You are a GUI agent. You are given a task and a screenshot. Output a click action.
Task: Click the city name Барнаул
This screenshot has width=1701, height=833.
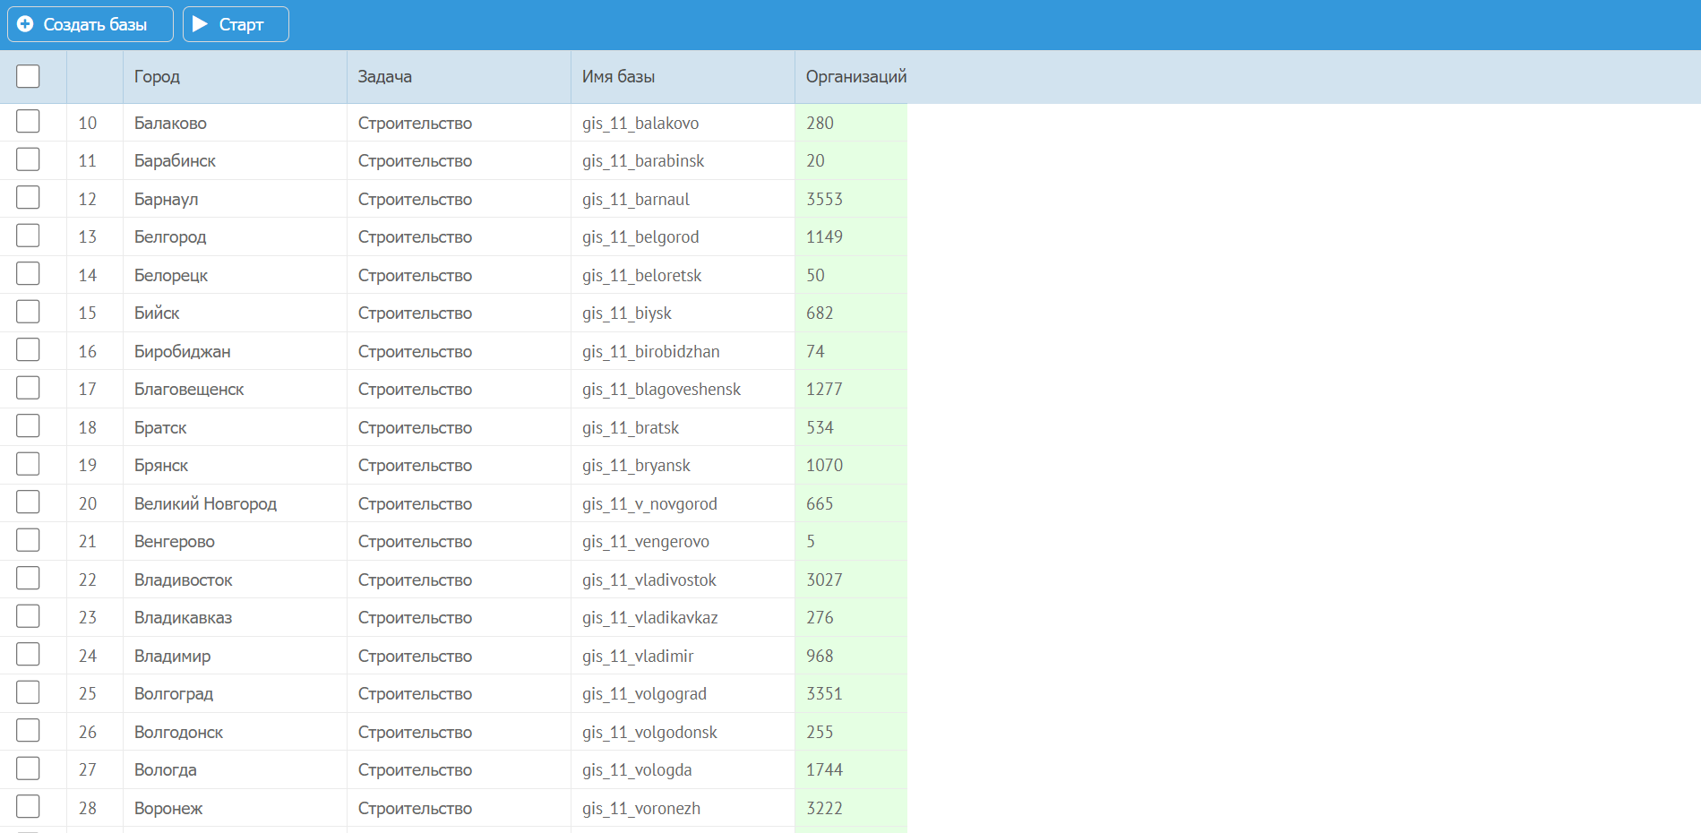click(167, 200)
